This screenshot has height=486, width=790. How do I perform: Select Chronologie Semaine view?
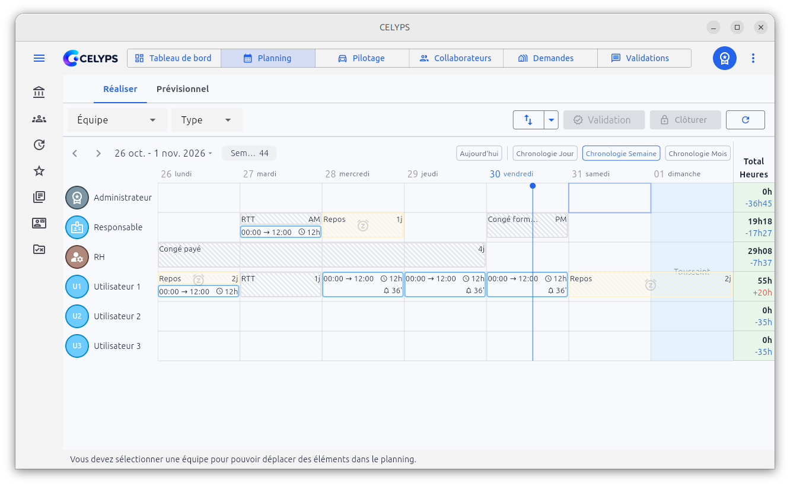coord(621,154)
